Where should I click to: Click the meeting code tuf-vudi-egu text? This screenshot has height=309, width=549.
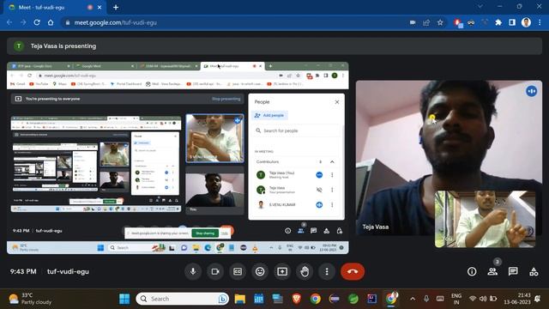pos(68,271)
